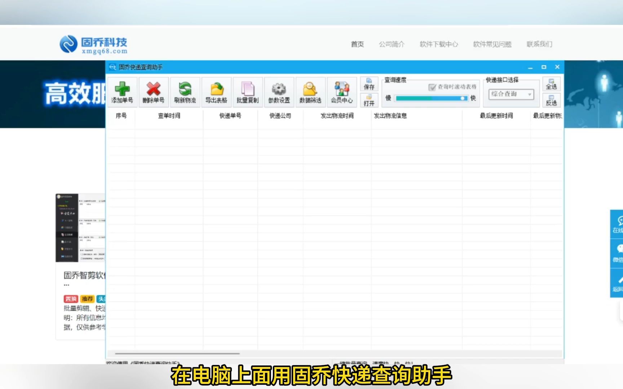Image resolution: width=623 pixels, height=389 pixels.
Task: Click the 快递公司 column header
Action: tap(280, 116)
